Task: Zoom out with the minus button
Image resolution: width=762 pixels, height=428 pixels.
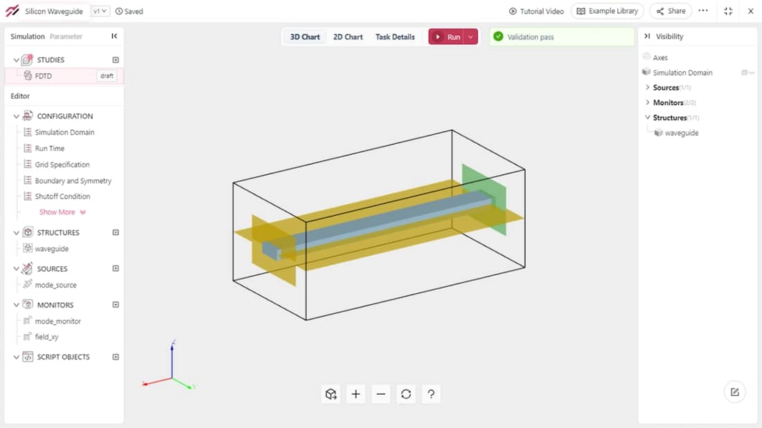Action: [381, 394]
